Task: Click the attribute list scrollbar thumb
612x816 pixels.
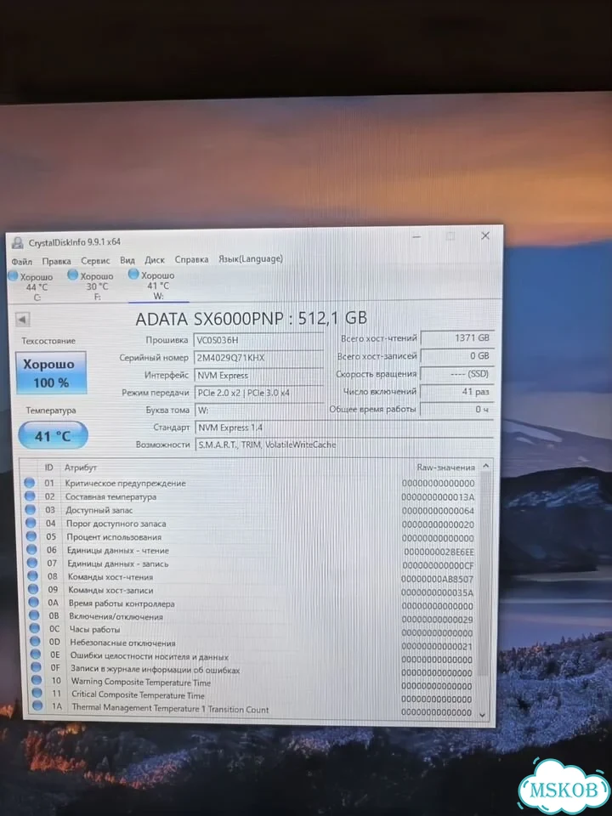Action: 484,574
